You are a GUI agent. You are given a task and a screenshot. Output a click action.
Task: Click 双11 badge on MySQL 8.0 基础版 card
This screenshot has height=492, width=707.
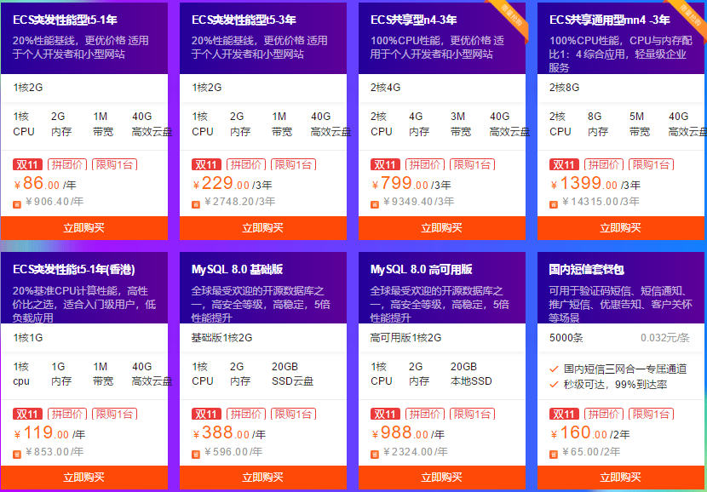pyautogui.click(x=206, y=414)
